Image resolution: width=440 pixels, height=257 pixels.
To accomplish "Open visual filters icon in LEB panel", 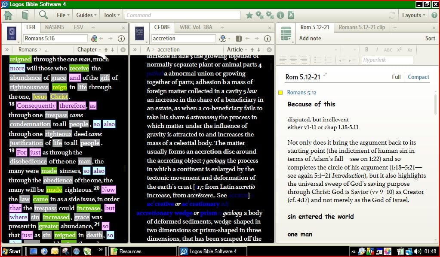I will 94,38.
